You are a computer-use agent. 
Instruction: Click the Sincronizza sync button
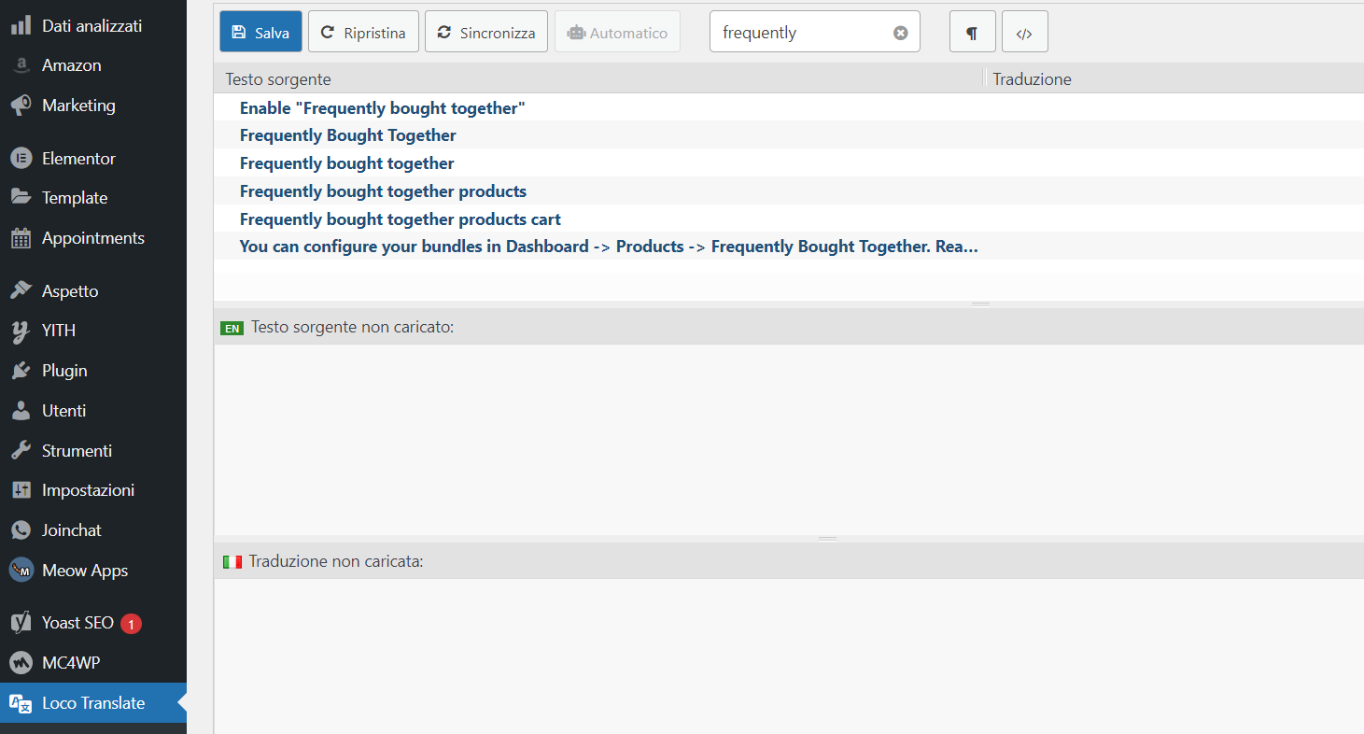(485, 33)
